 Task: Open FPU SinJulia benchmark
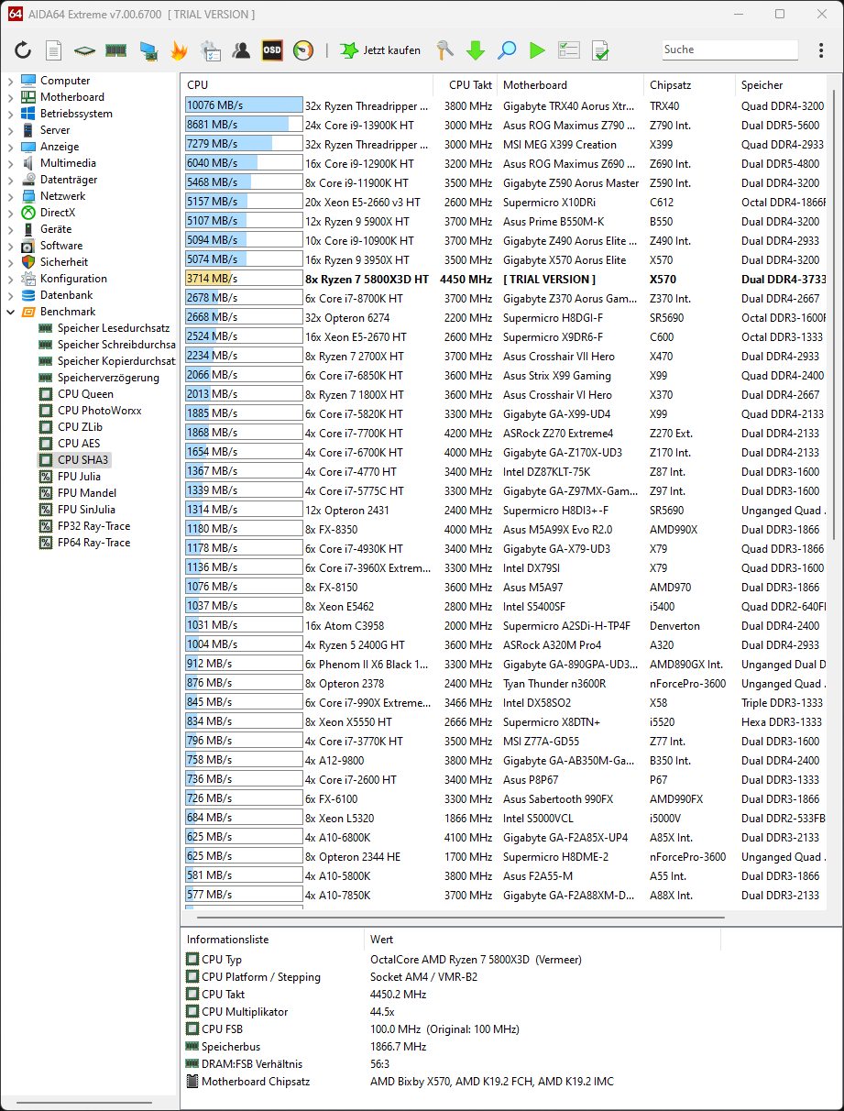[86, 510]
